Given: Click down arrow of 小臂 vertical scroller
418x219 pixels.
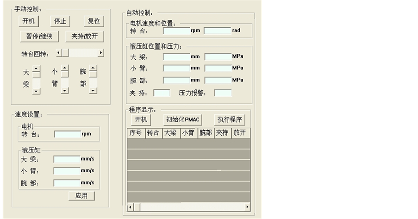Looking at the screenshot, I should click(65, 91).
